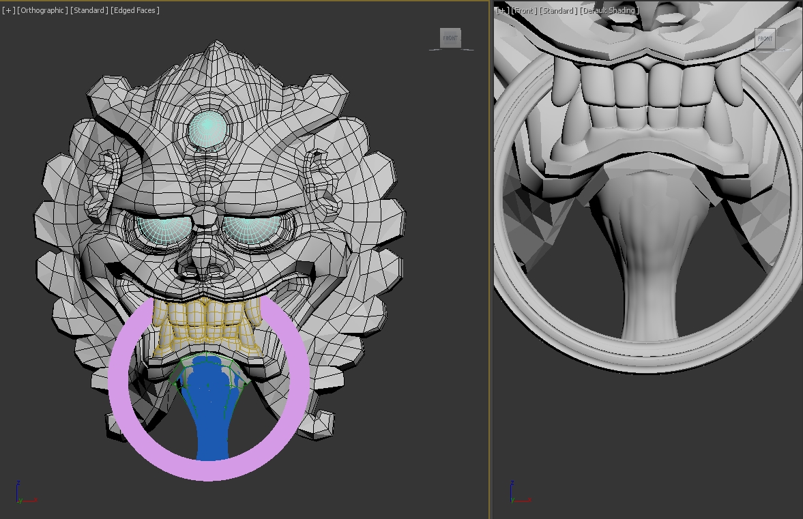The width and height of the screenshot is (803, 519).
Task: Select the yellow wireframe teeth in Orthographic viewport
Action: pos(207,325)
